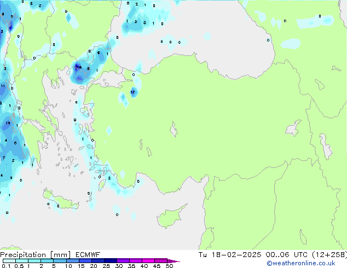Viewport: 347px width, 268px height.
Task: Click the 40–45 mm magenta legend box
Action: (x=148, y=261)
